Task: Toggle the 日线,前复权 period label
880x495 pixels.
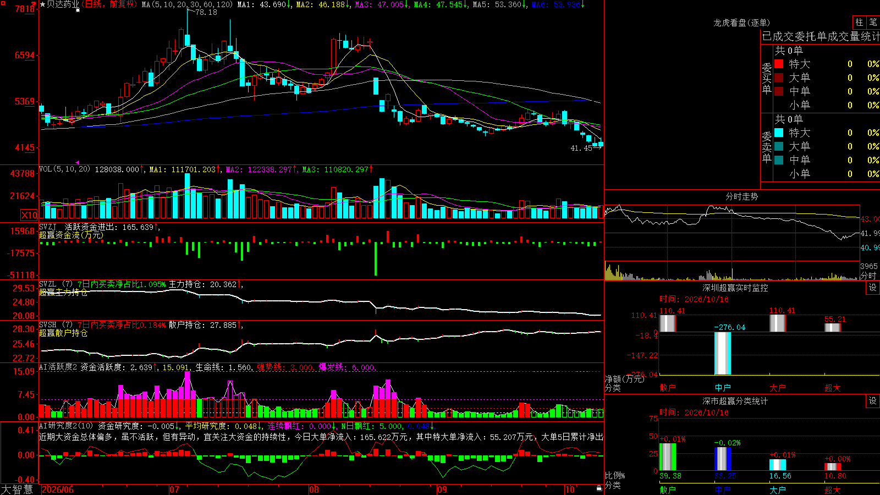Action: [x=109, y=4]
